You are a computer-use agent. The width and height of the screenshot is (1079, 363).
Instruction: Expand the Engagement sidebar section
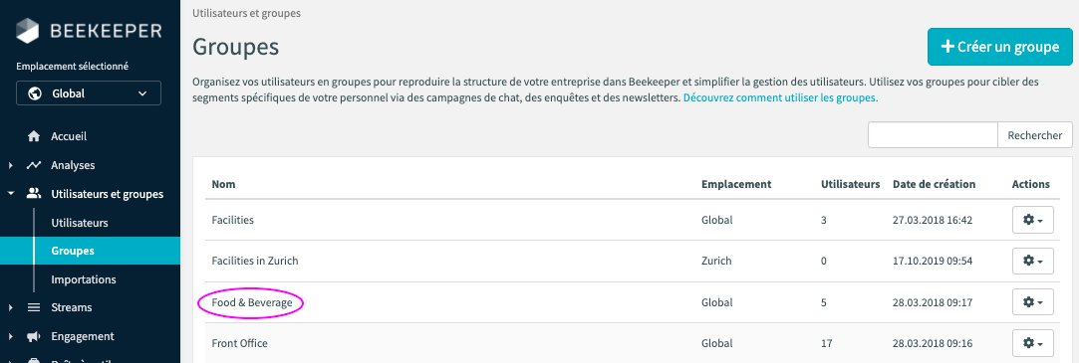(x=10, y=336)
